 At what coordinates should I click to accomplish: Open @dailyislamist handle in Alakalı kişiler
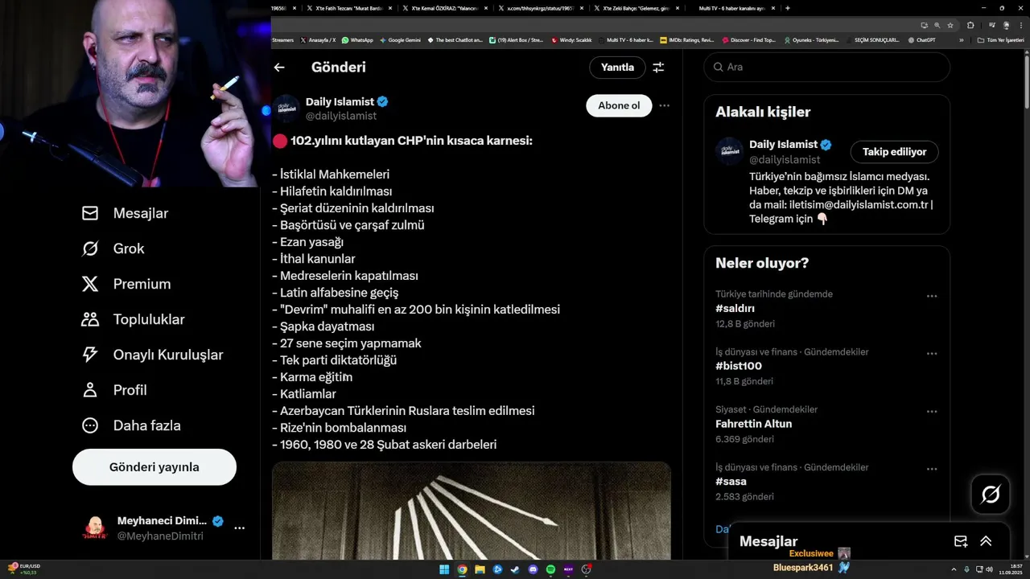coord(785,159)
